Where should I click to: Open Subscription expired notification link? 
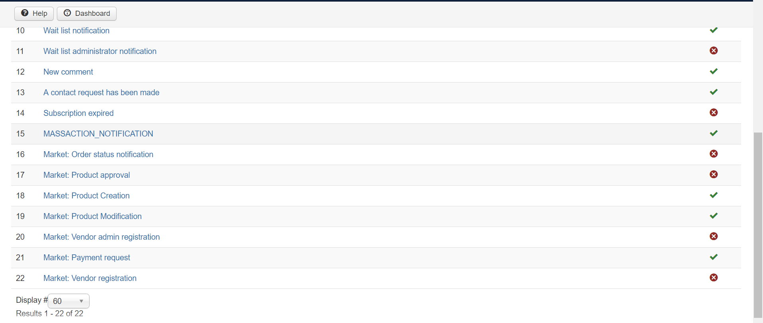[78, 113]
